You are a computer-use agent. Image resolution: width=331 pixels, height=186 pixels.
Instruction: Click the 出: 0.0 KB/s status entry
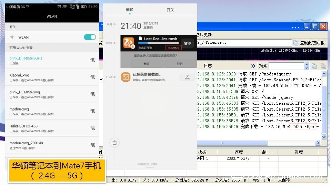124,180
